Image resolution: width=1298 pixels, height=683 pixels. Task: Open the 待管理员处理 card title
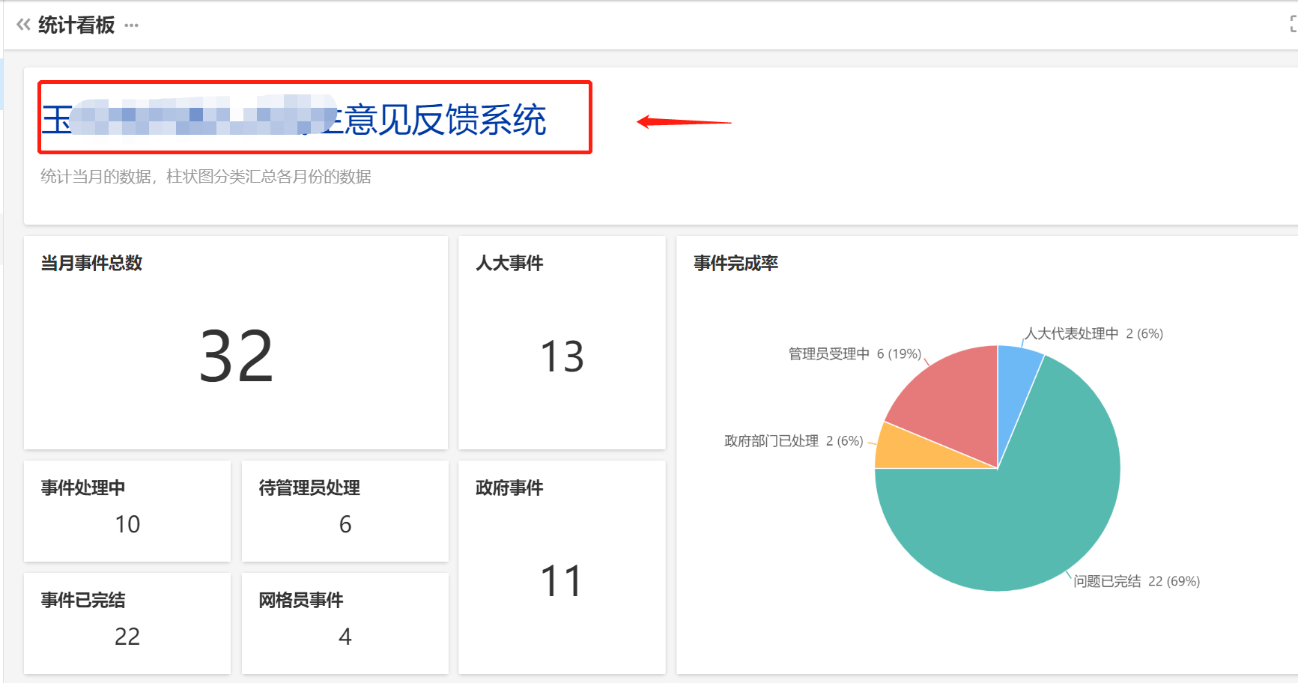click(309, 488)
